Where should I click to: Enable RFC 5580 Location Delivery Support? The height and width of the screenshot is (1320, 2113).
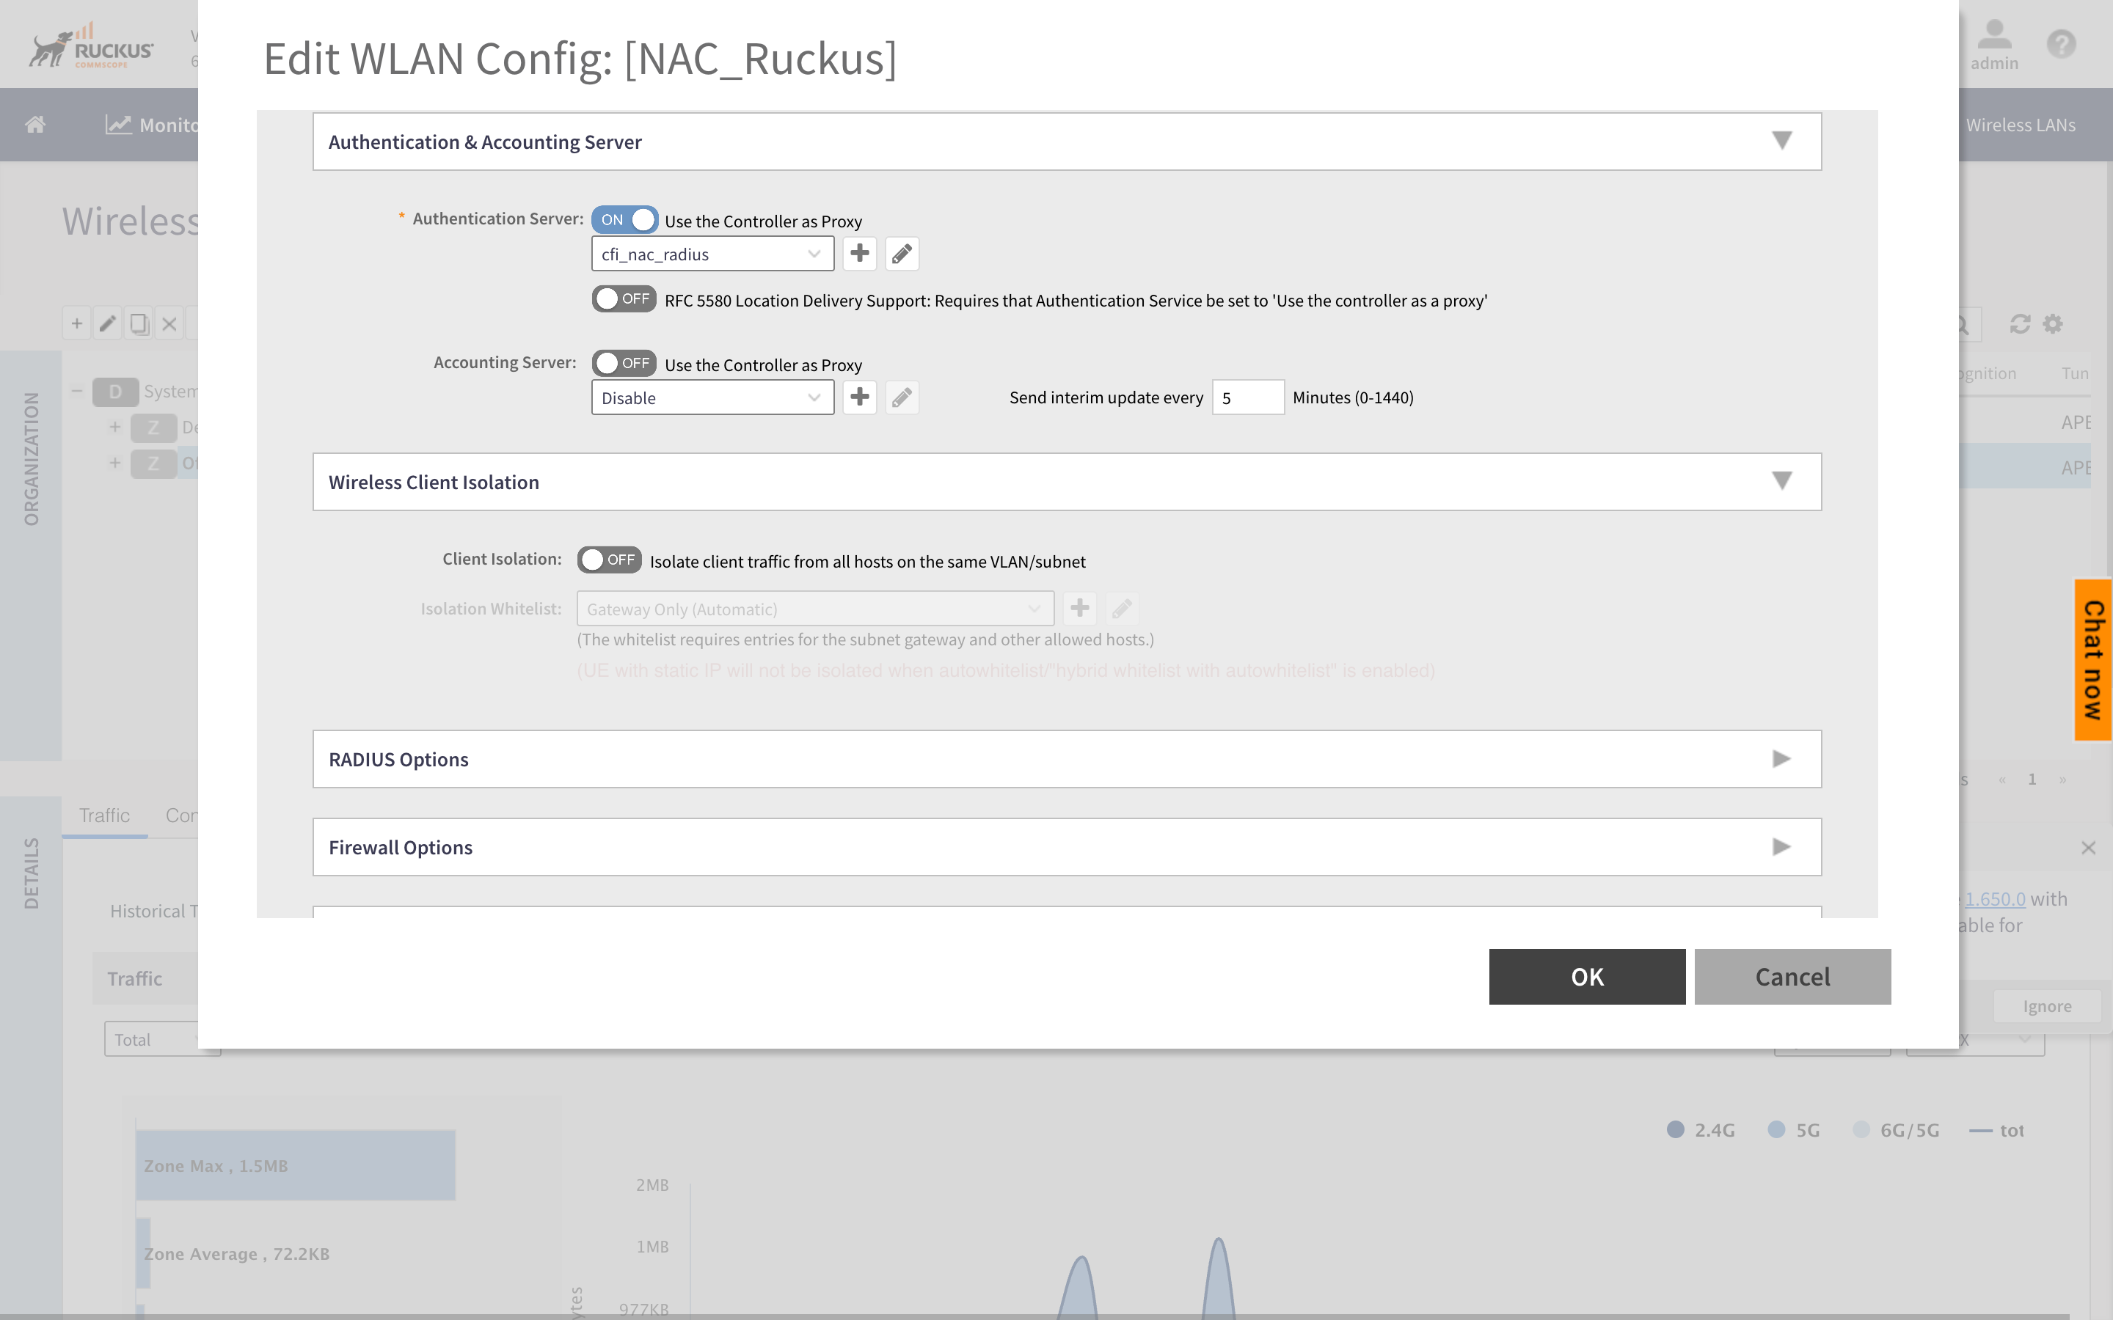pos(624,299)
